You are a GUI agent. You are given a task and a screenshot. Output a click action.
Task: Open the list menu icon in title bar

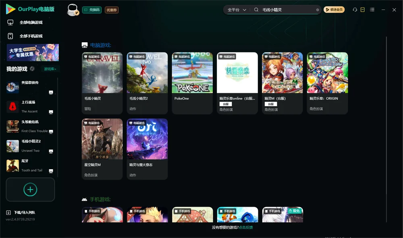click(x=372, y=10)
